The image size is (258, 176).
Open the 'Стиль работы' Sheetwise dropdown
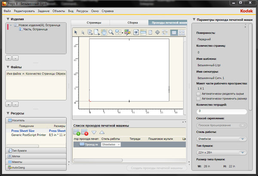pos(221,139)
